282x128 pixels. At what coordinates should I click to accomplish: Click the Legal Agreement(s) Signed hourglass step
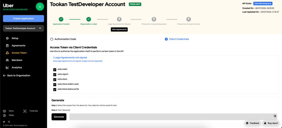(x=119, y=19)
